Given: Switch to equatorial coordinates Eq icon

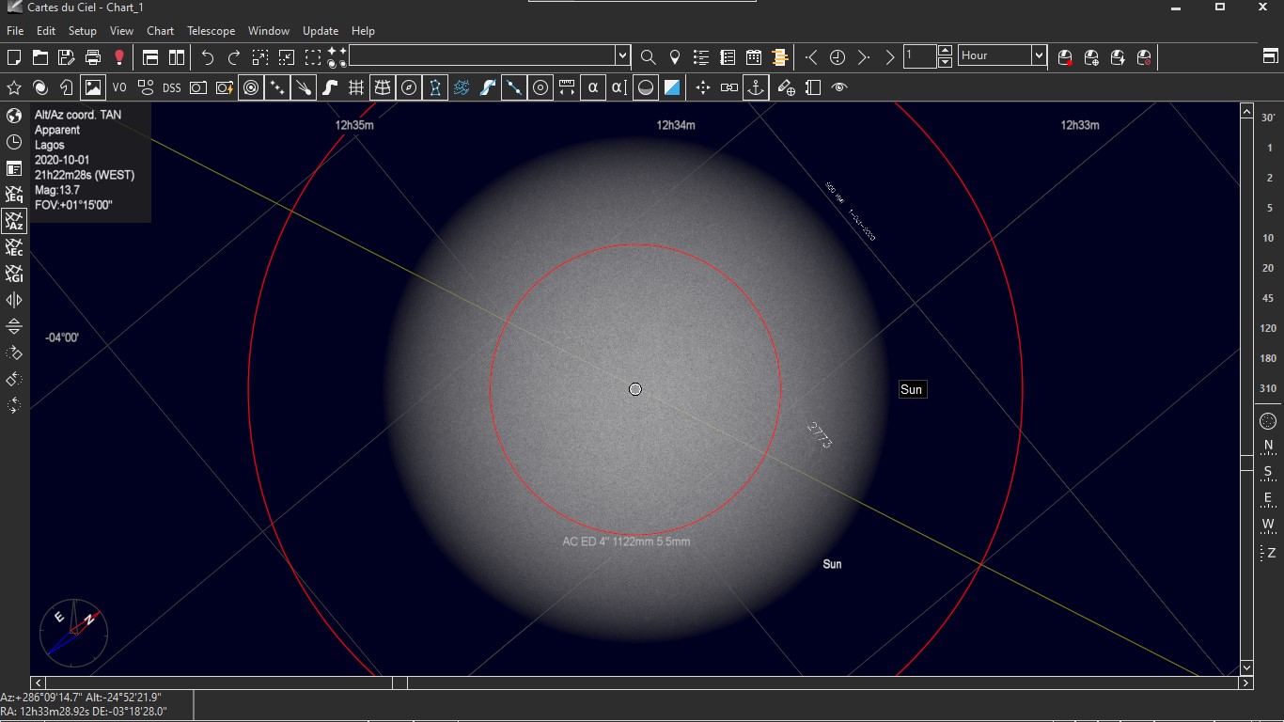Looking at the screenshot, I should coord(14,195).
